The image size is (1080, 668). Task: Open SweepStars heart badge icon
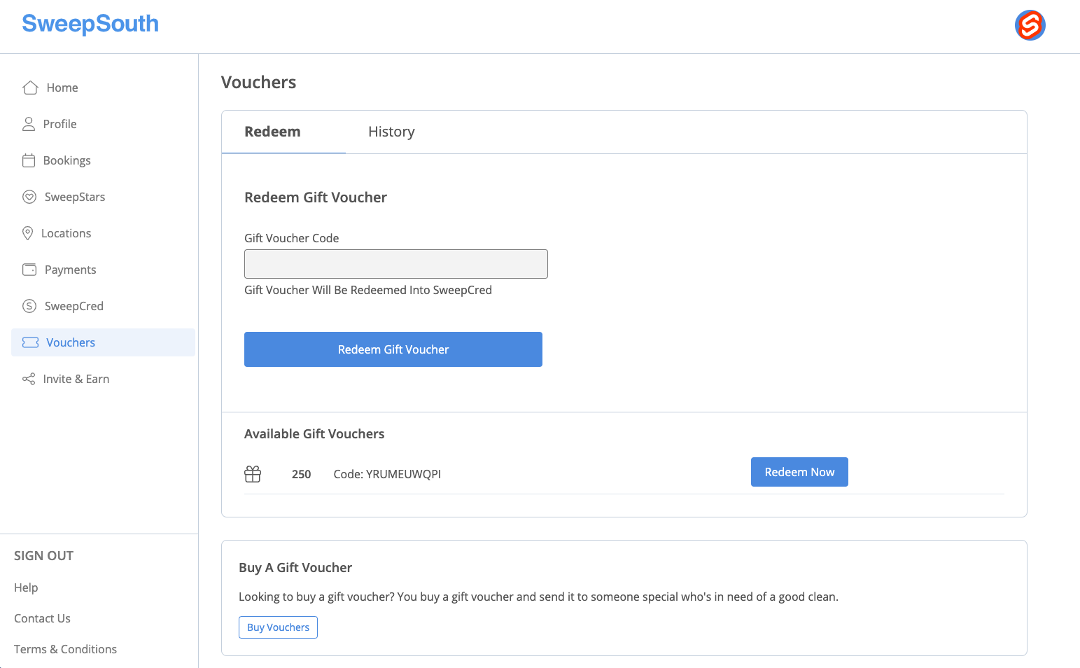(x=29, y=197)
